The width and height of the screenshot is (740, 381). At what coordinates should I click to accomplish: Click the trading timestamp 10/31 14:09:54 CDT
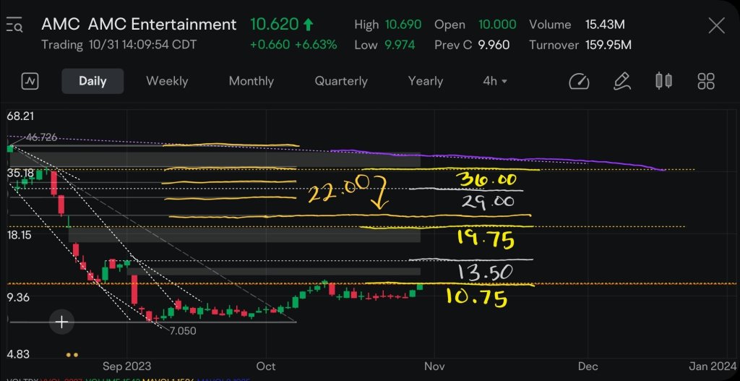[142, 45]
